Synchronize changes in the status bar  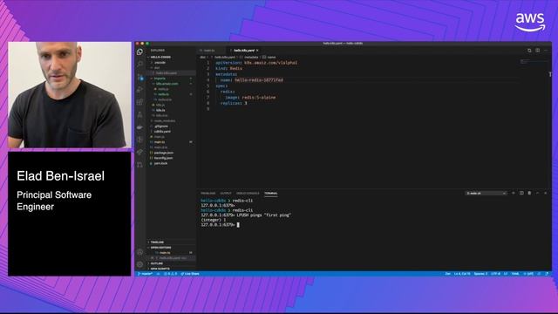[158, 274]
